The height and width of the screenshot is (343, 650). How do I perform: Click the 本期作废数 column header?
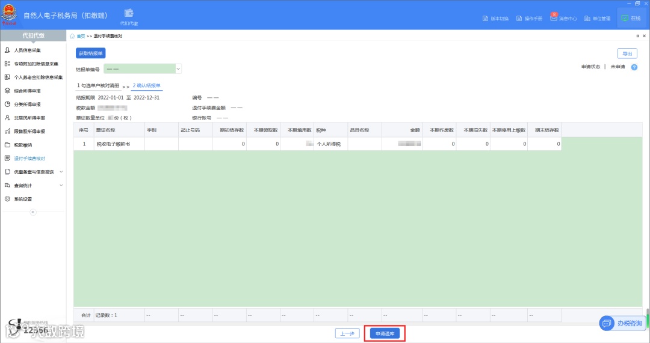[x=439, y=130]
